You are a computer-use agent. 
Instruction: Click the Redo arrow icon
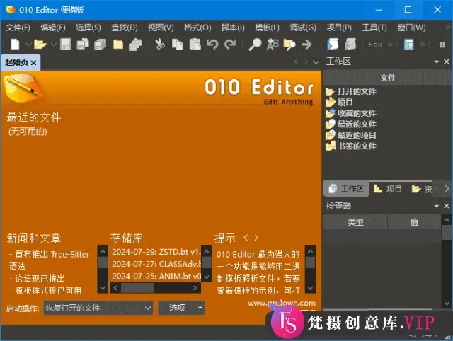click(230, 45)
